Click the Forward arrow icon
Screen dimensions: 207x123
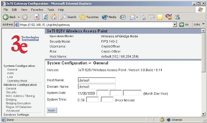pyautogui.click(x=25, y=17)
